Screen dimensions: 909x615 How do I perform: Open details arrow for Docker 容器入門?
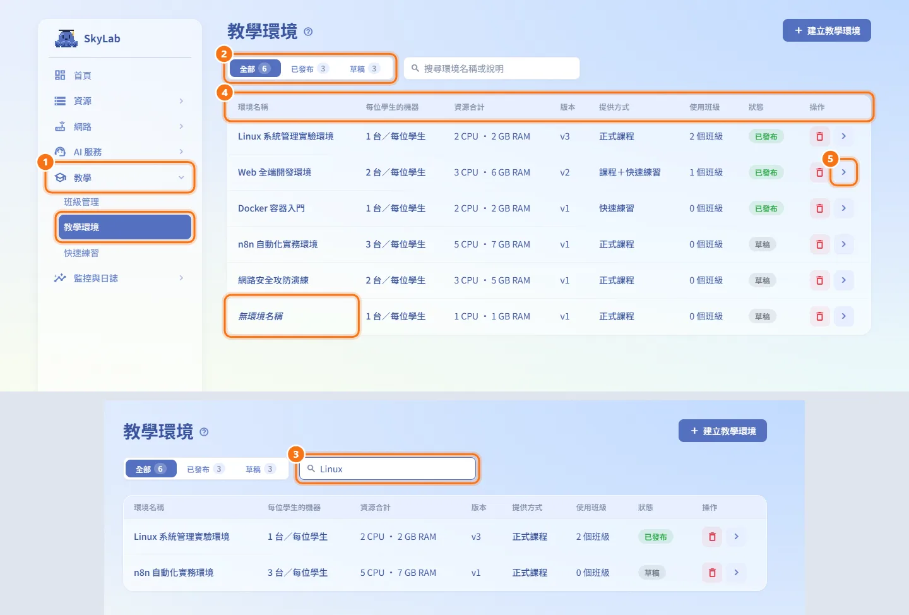tap(844, 208)
